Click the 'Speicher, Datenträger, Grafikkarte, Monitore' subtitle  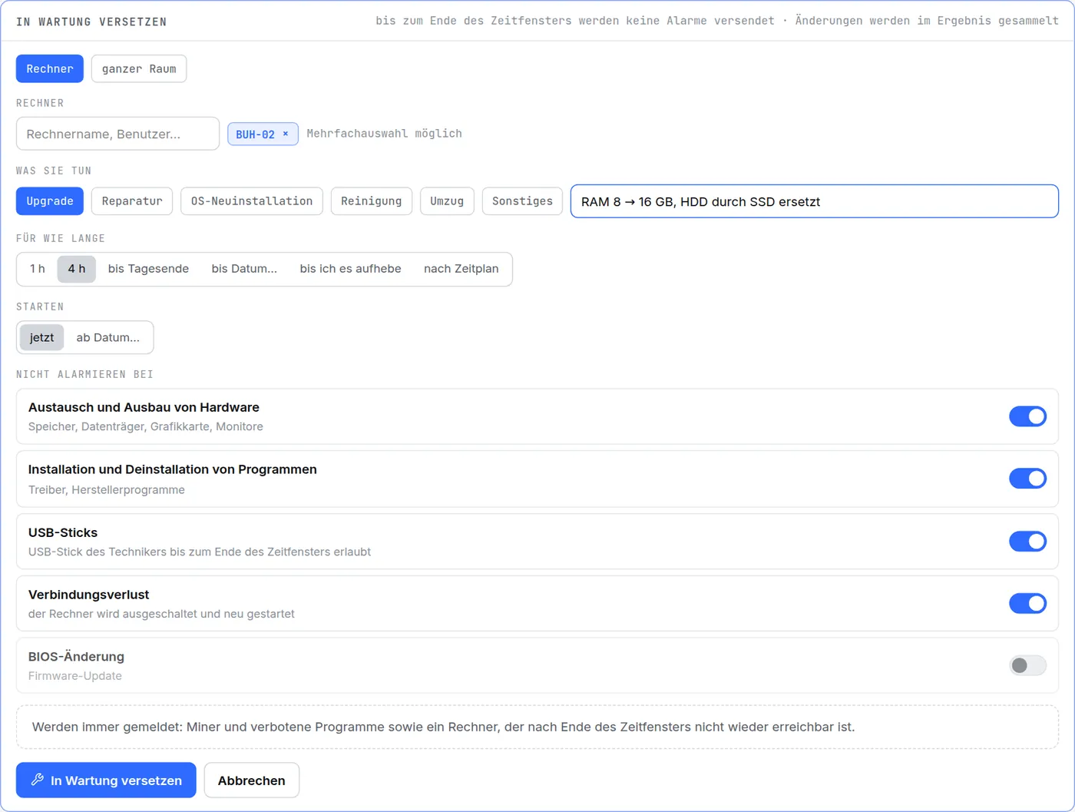146,426
